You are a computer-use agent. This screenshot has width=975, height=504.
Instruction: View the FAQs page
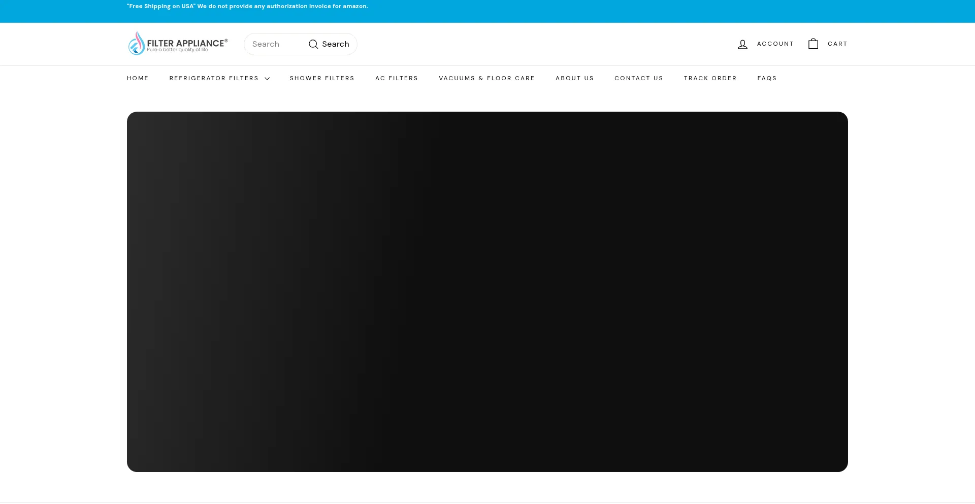tap(767, 78)
